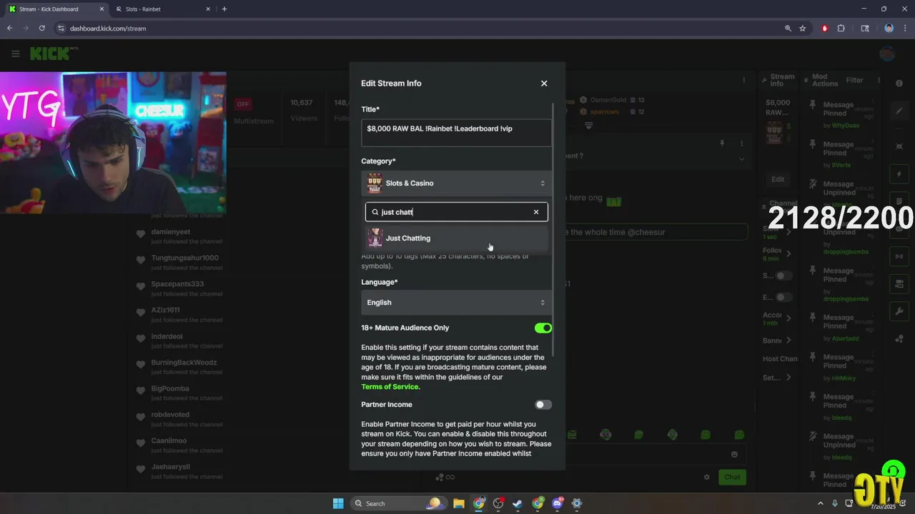Viewport: 915px width, 514px height.
Task: Open follower BigPoomba
Action: (x=170, y=388)
